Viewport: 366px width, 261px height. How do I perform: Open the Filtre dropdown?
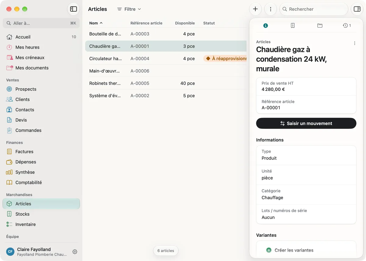coord(129,9)
